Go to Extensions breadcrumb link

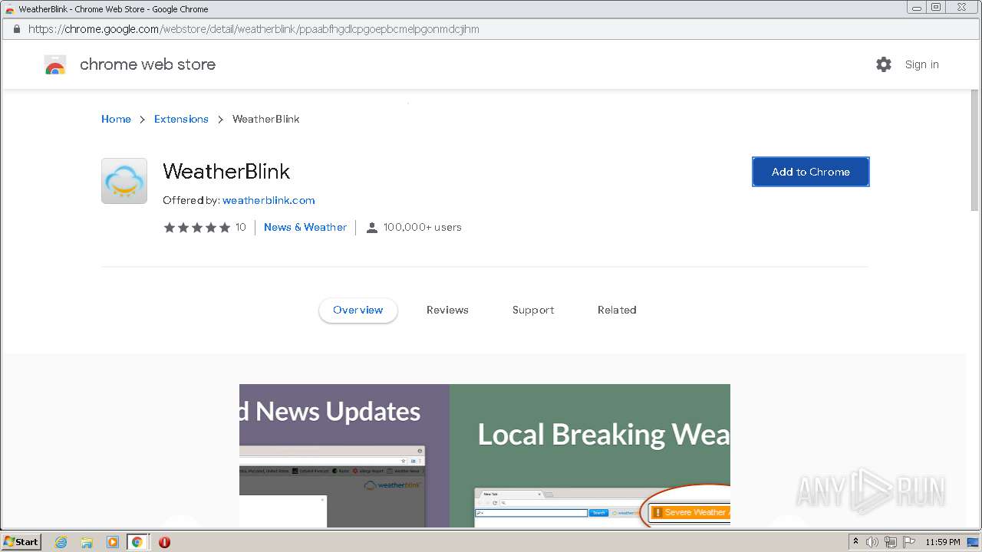pyautogui.click(x=181, y=119)
